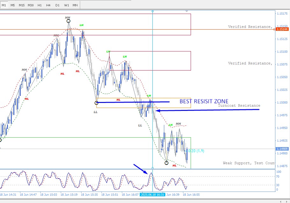Viewport: 290px width, 203px height.
Task: Click the 1.15100 price axis value
Action: coord(282,52)
